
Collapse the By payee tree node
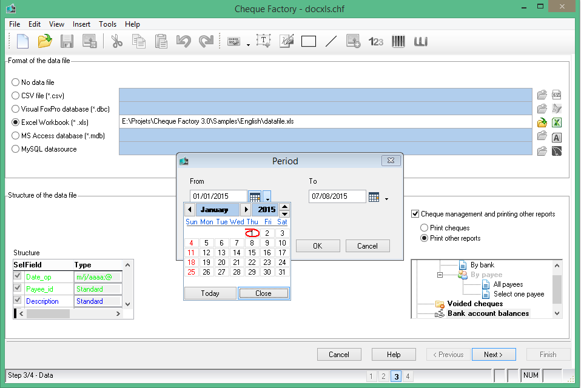click(x=440, y=275)
